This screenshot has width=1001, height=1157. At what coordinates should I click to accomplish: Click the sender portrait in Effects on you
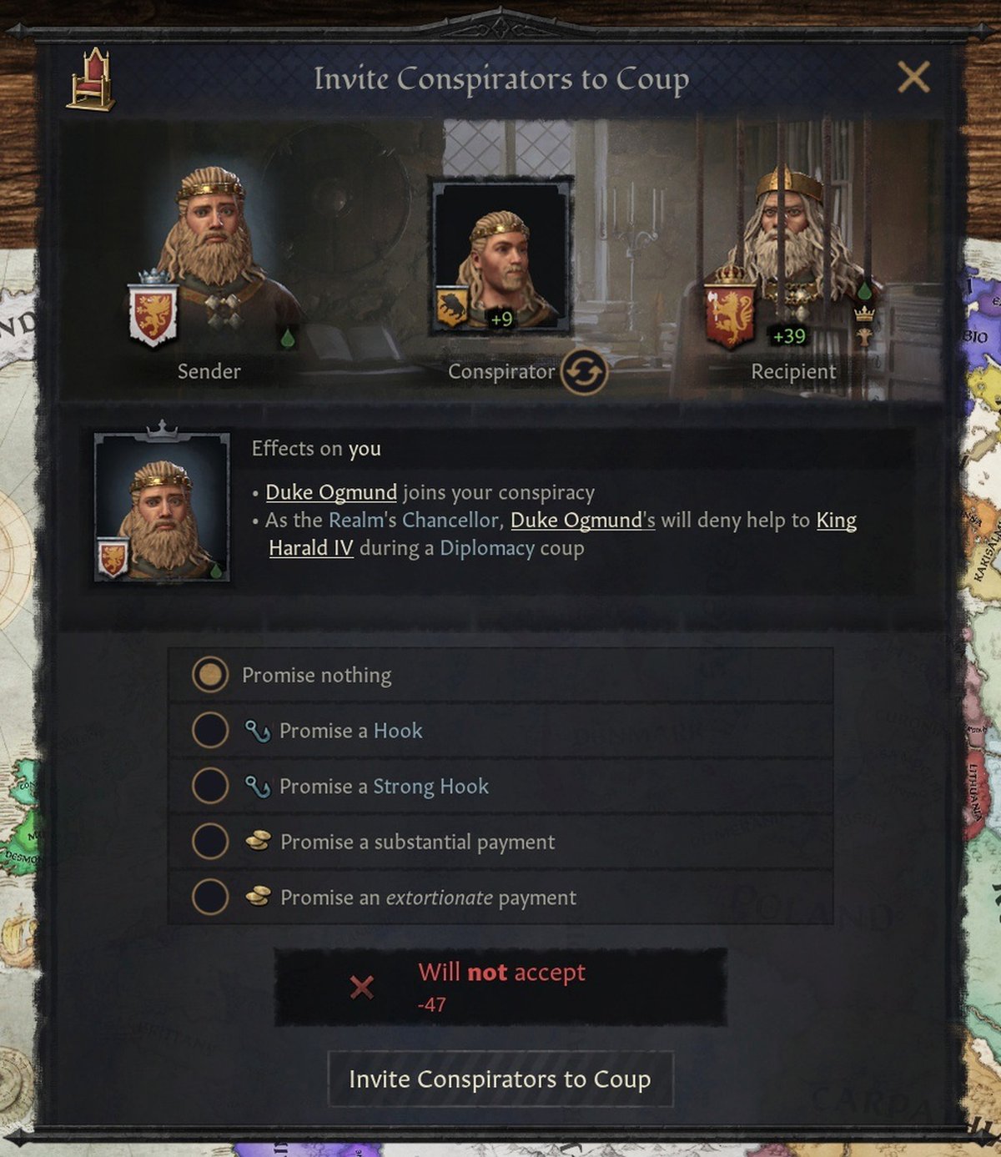162,507
